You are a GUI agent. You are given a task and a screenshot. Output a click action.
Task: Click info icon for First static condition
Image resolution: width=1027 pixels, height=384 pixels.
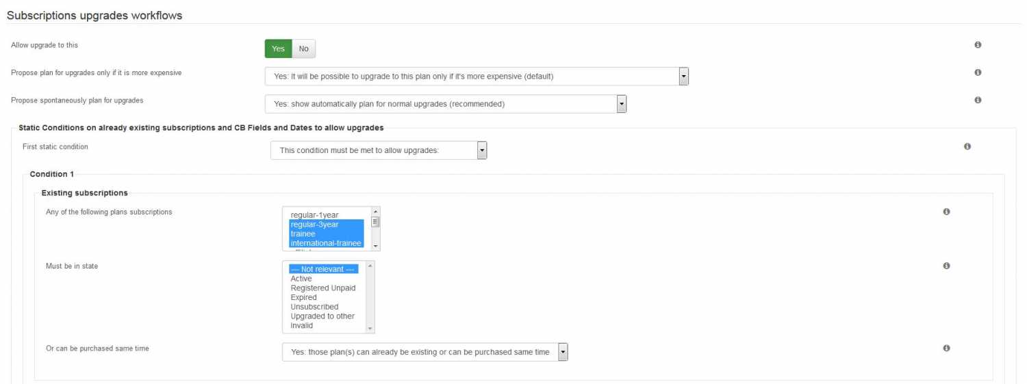967,146
